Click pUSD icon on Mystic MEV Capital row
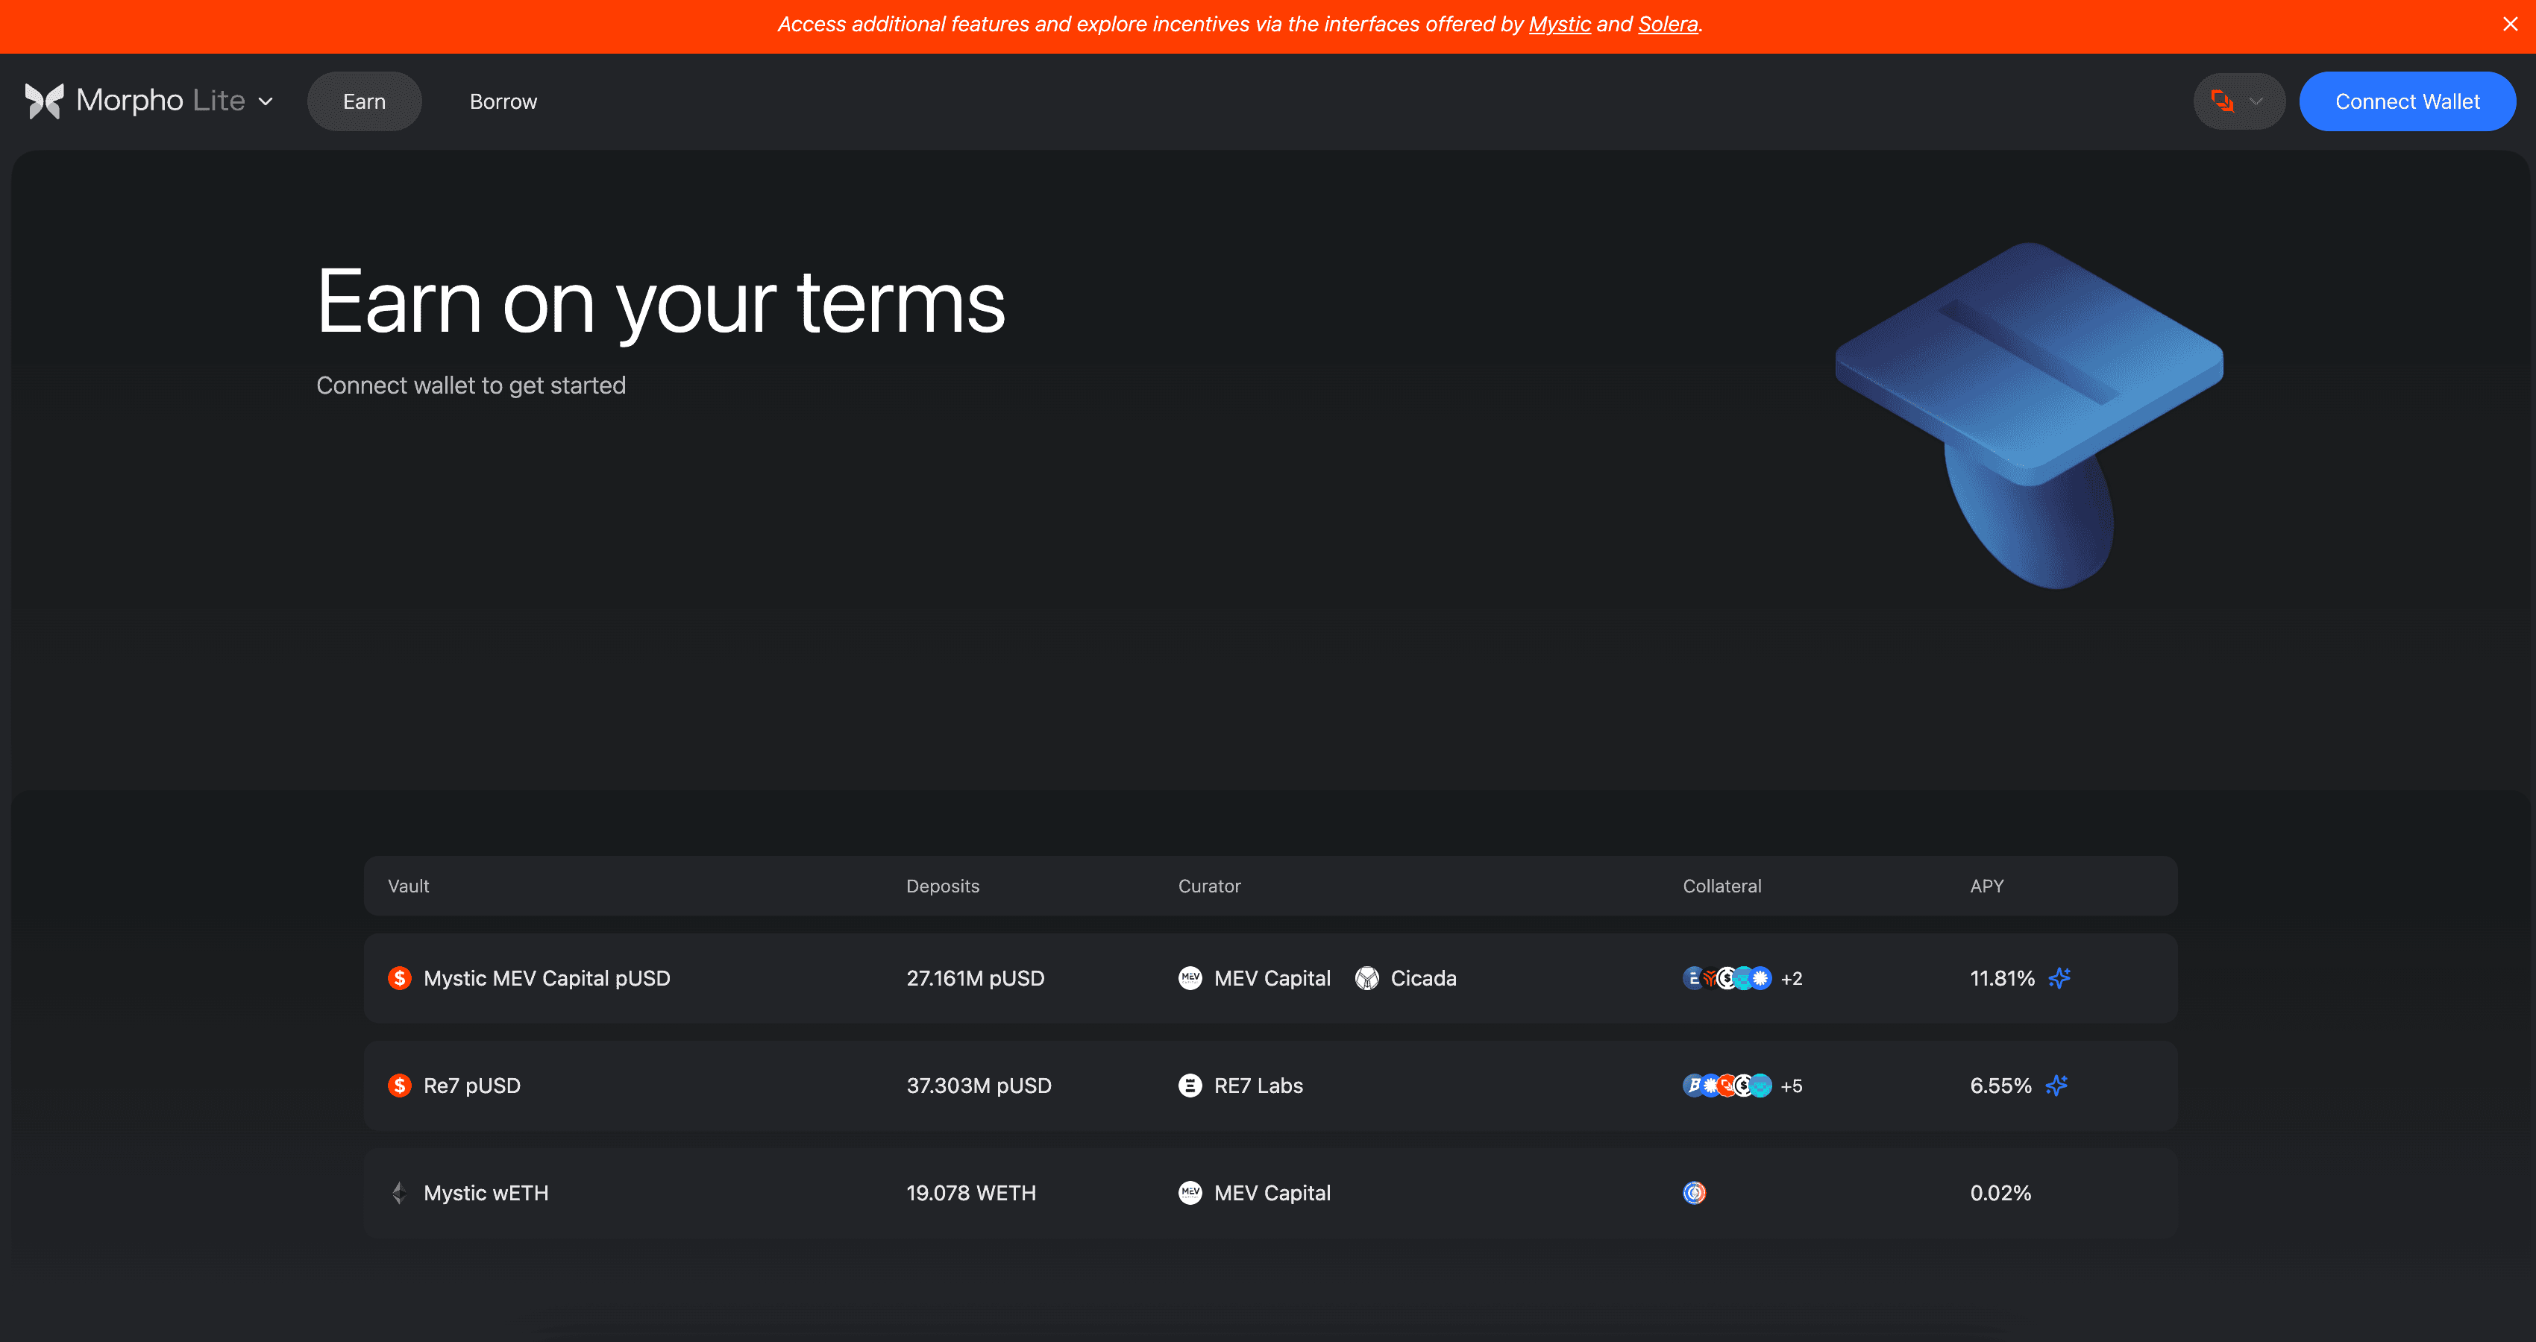The image size is (2536, 1342). [400, 978]
